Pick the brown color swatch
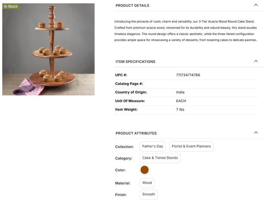265x204 pixels. [x=144, y=170]
